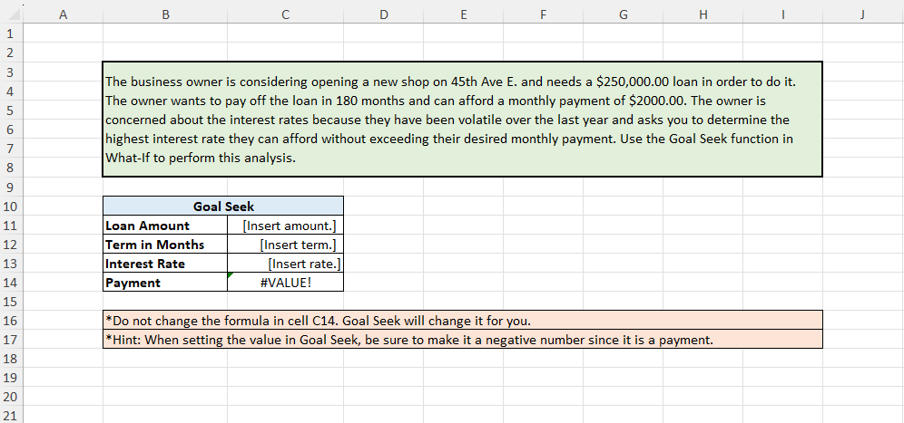Select the Loan Amount input cell C11
Viewport: 904px width, 423px height.
(285, 225)
